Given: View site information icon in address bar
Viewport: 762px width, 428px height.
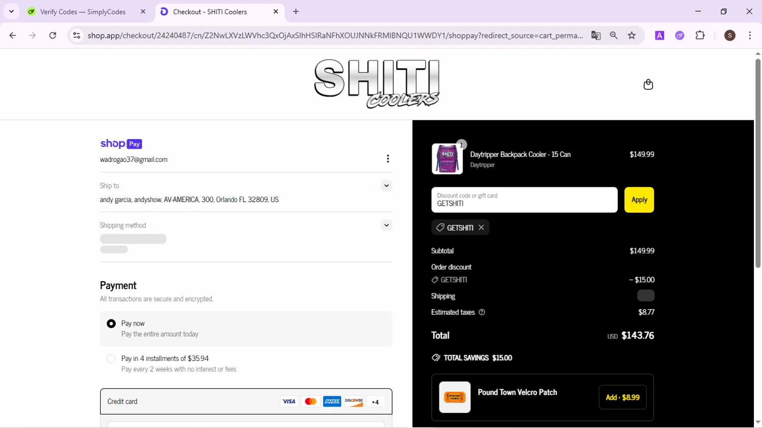Looking at the screenshot, I should tap(77, 36).
